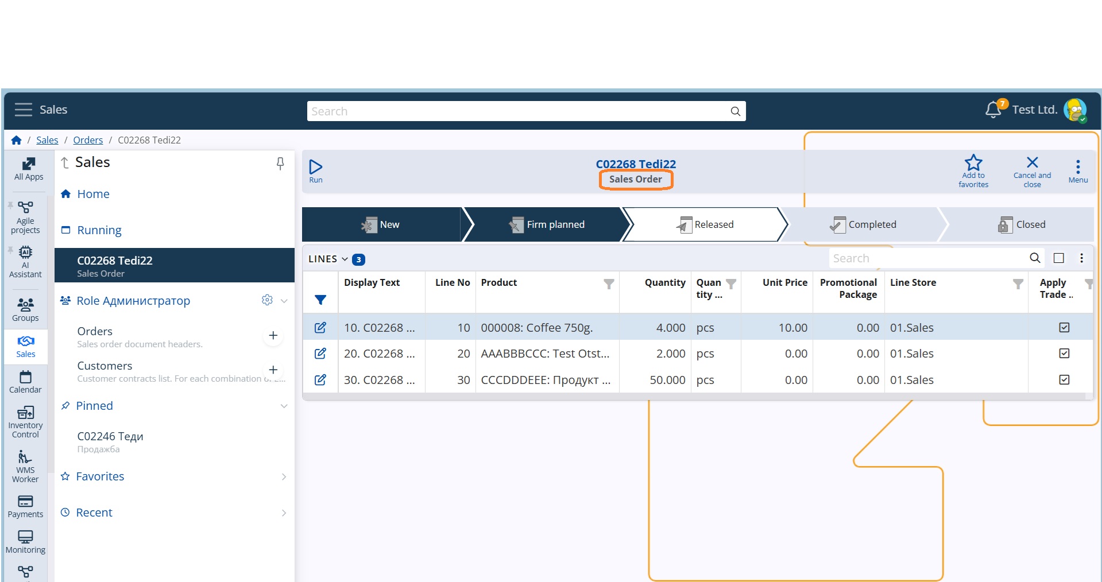Set document state to Released
The image size is (1102, 582).
click(705, 224)
